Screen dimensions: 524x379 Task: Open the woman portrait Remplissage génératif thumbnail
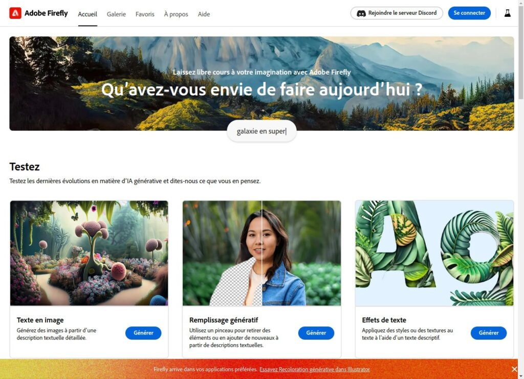pos(261,253)
